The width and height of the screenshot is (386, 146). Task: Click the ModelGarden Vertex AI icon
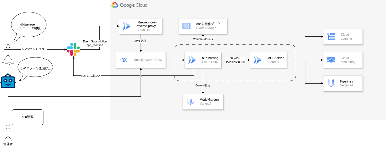[190, 101]
